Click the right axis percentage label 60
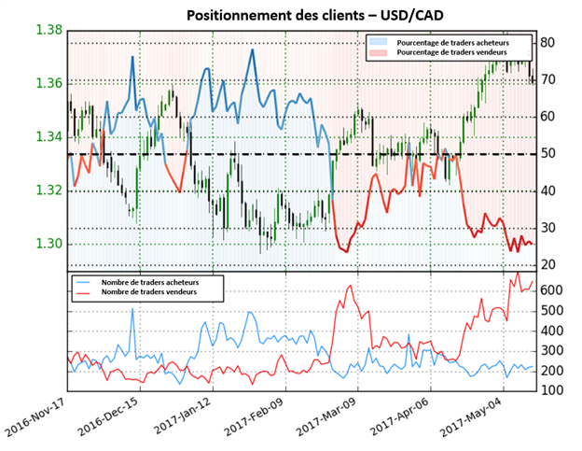 [547, 117]
